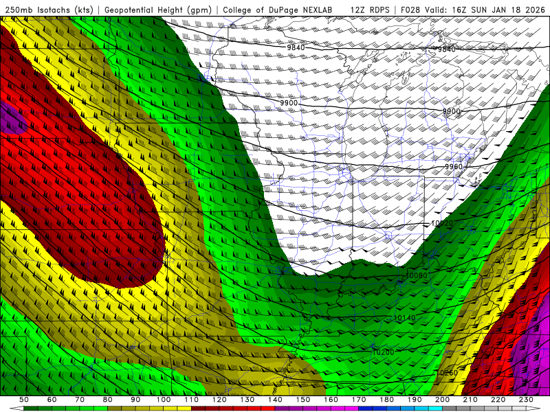This screenshot has height=412, width=550.
Task: Click the 220 value on the color scale
Action: pos(498,400)
